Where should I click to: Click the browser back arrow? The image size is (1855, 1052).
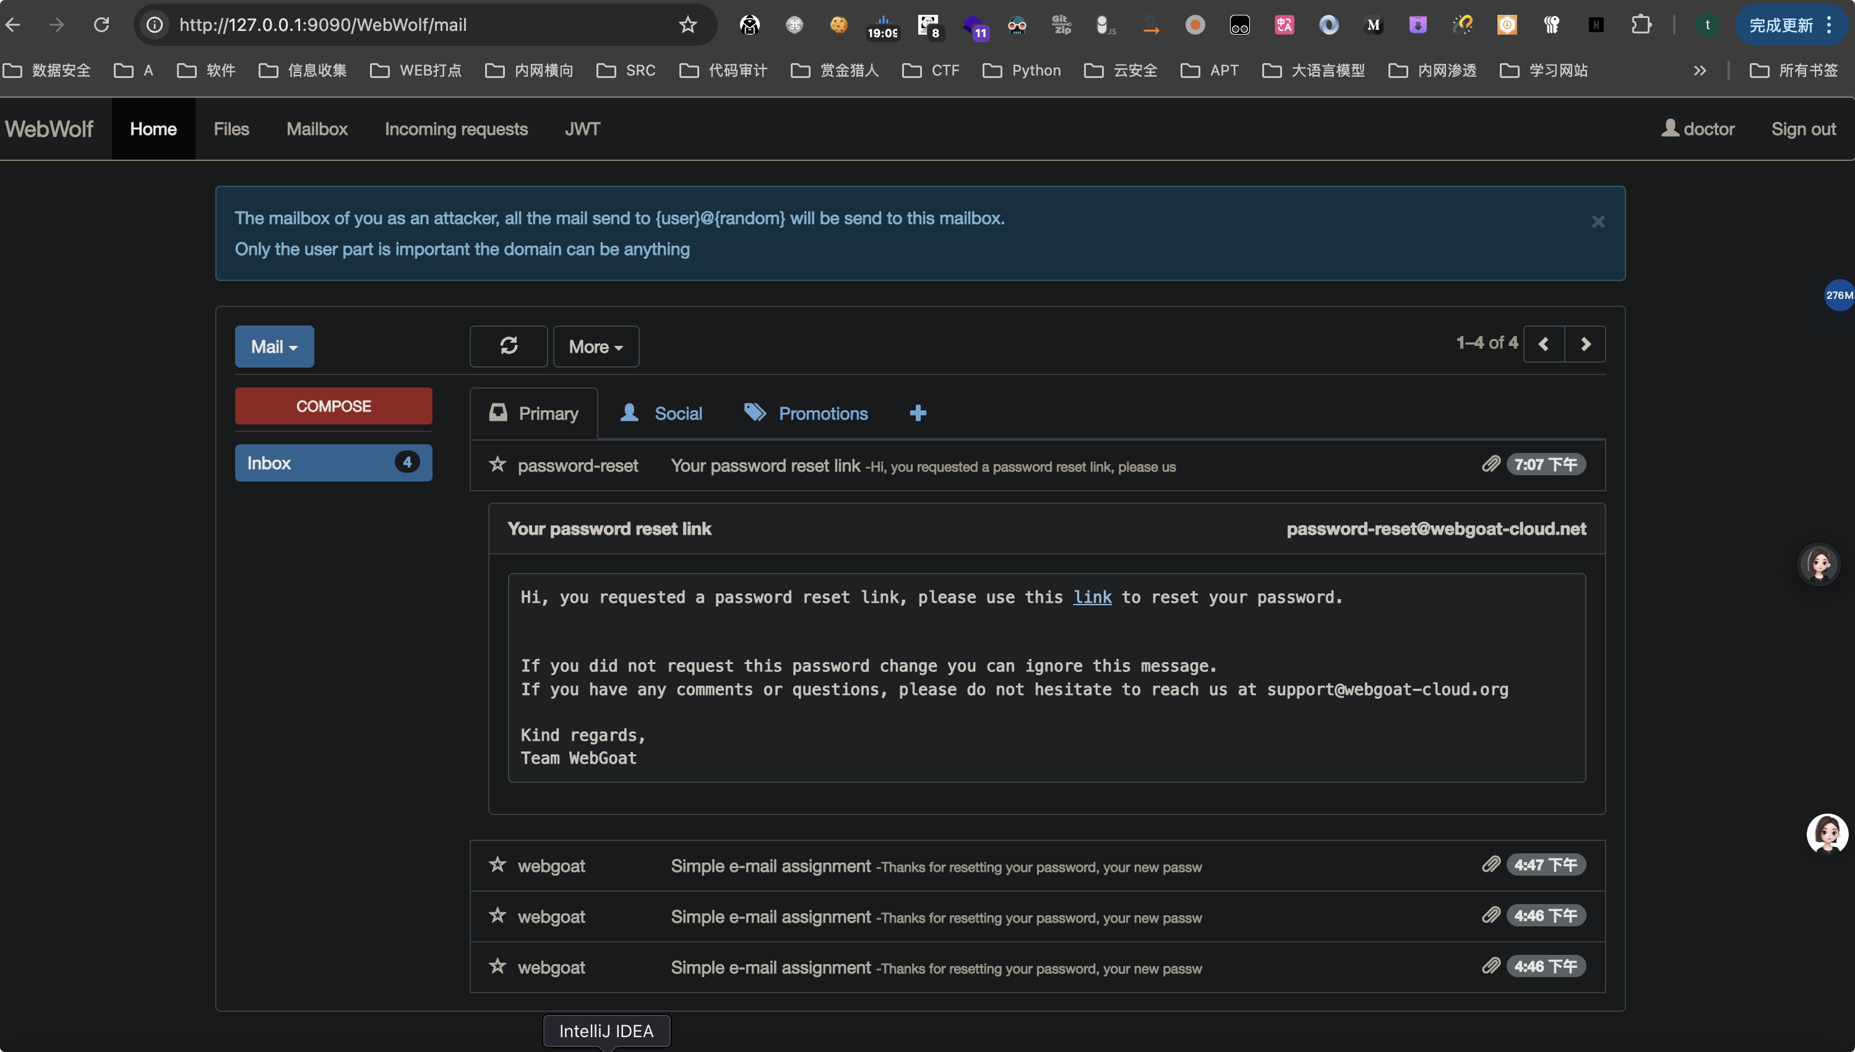(14, 25)
